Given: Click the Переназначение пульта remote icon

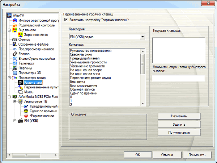Looking at the screenshot, I should click(21, 87).
